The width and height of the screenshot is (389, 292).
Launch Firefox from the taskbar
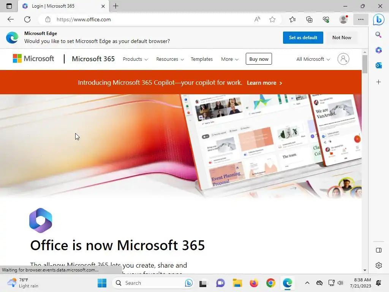254,283
